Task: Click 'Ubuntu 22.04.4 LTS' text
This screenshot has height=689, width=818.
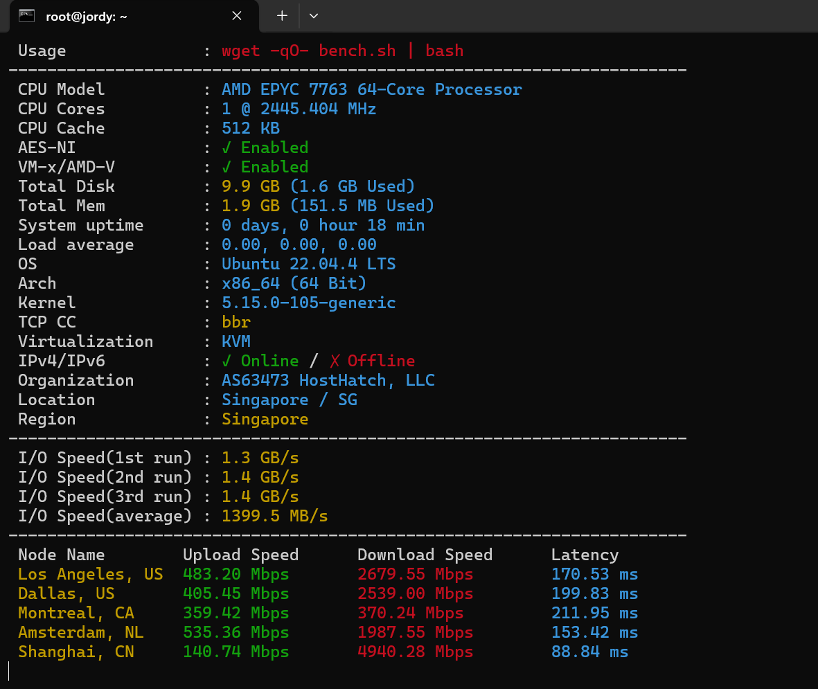Action: click(x=309, y=264)
